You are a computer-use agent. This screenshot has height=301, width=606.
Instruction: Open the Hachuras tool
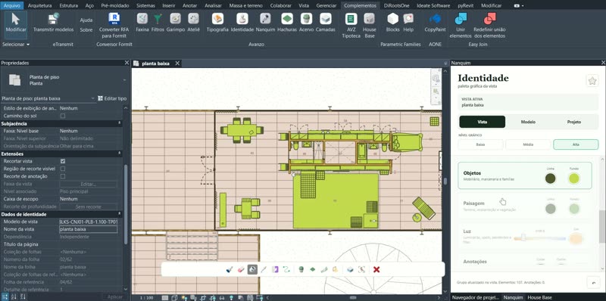click(x=287, y=23)
